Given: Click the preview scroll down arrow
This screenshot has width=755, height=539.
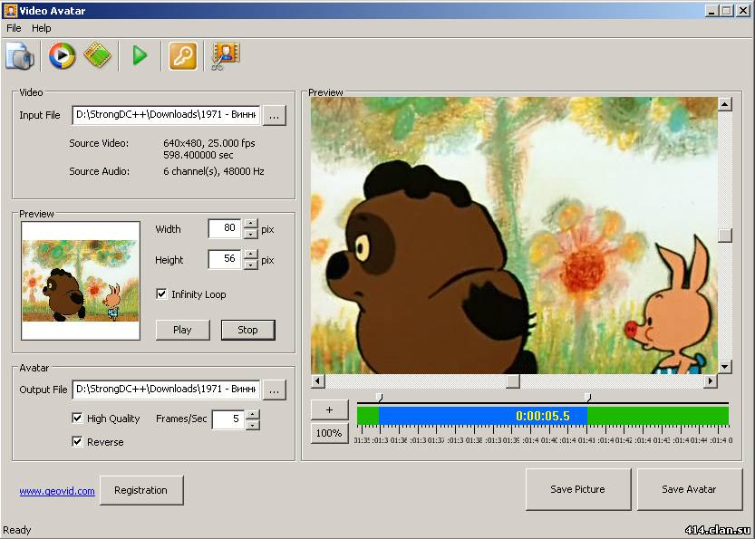Looking at the screenshot, I should click(x=725, y=367).
